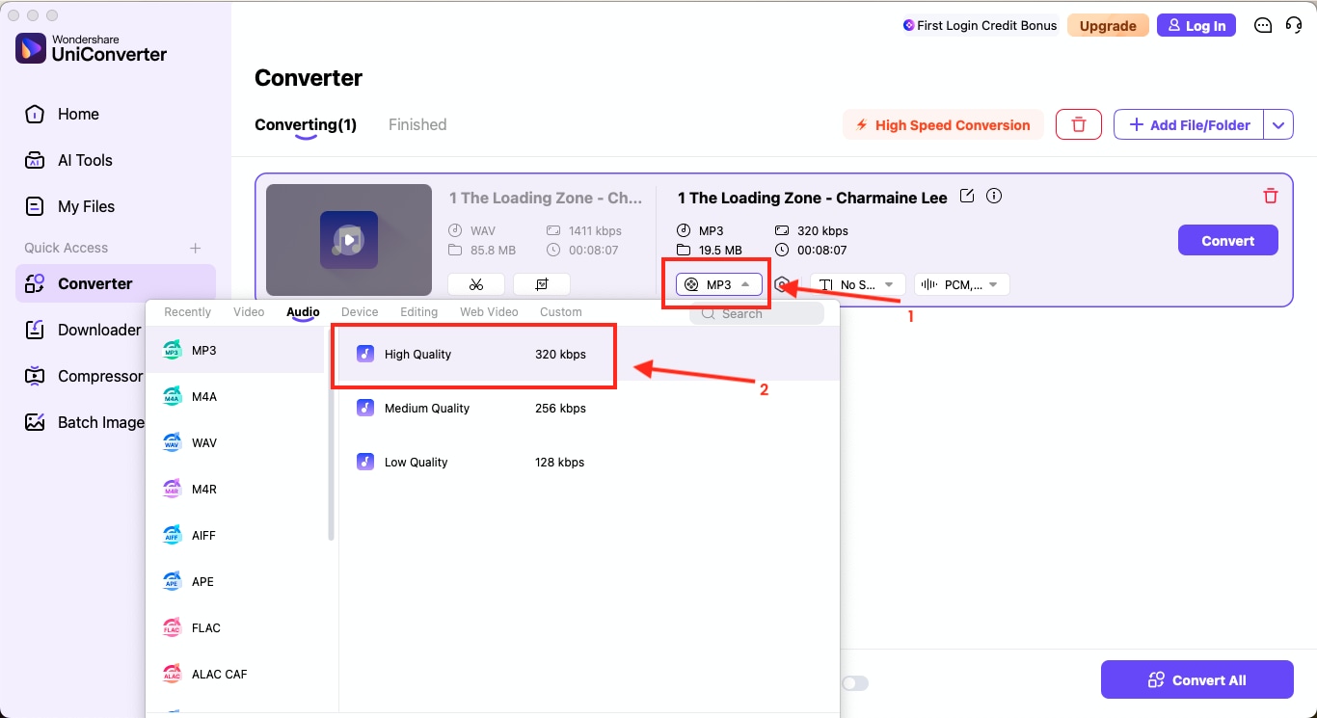Switch to the Converting(1) tab
Screen dimensions: 1317x718
[306, 124]
